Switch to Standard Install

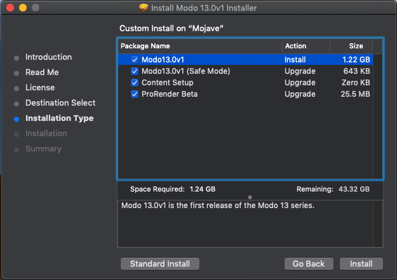pos(159,263)
